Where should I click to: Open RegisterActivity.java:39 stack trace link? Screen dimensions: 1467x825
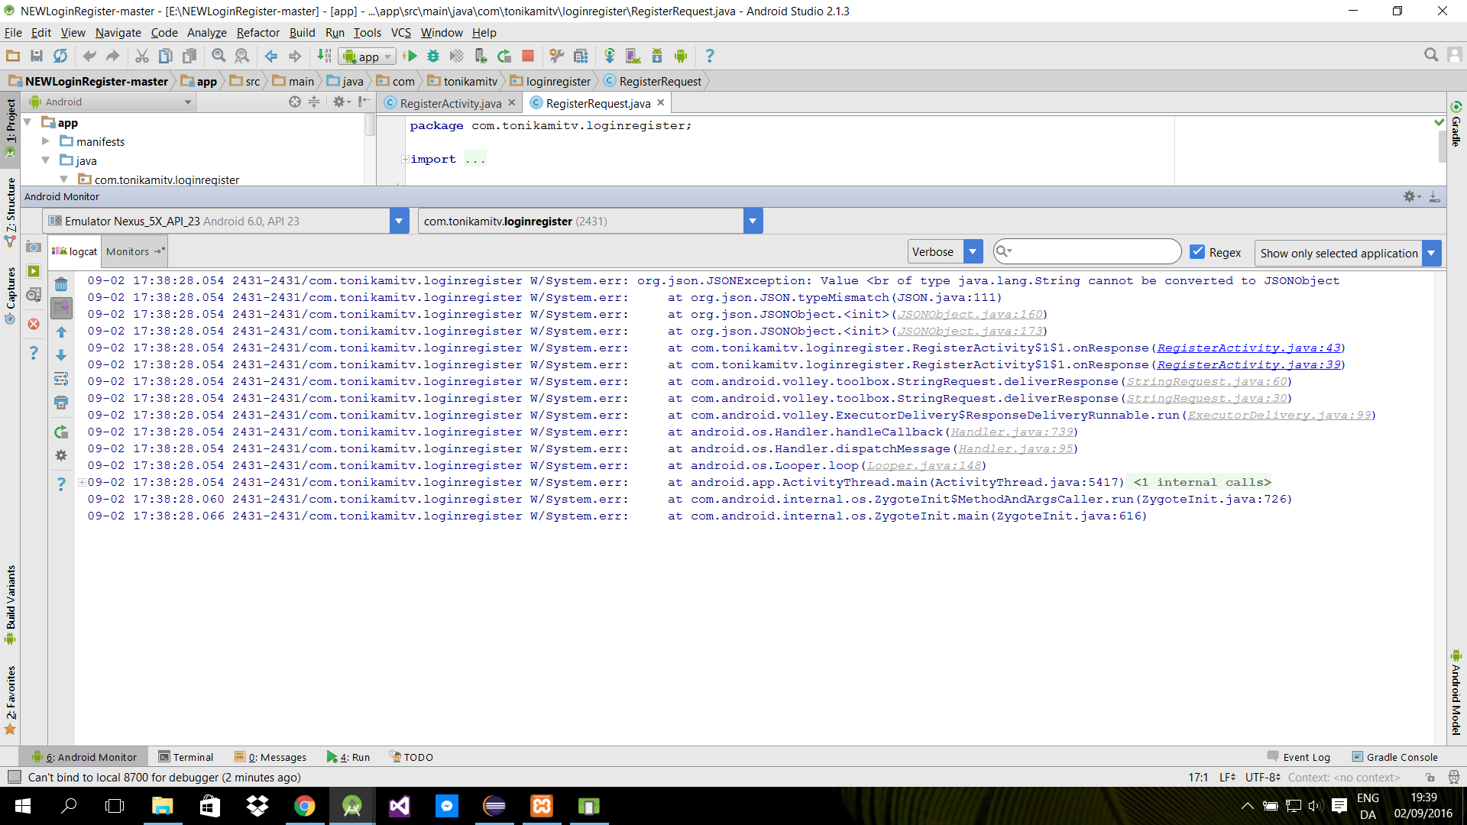click(x=1248, y=364)
